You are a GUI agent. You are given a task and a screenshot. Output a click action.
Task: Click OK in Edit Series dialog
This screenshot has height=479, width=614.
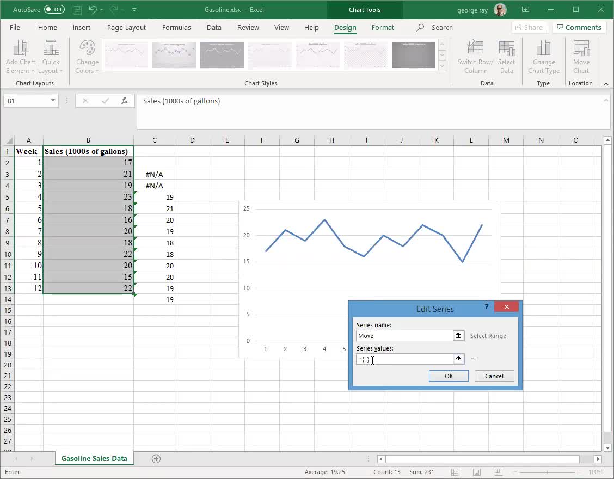tap(449, 376)
